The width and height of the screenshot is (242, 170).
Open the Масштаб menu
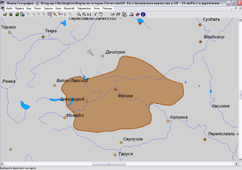click(x=69, y=8)
